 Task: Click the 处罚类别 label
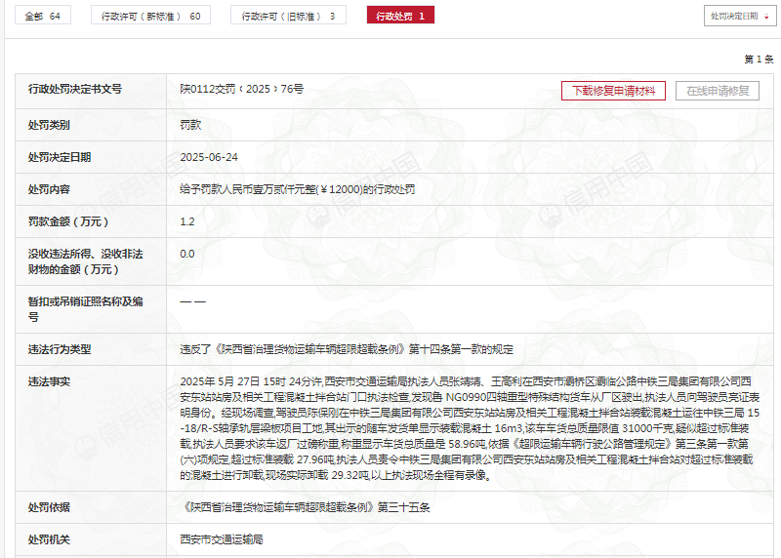(x=49, y=125)
